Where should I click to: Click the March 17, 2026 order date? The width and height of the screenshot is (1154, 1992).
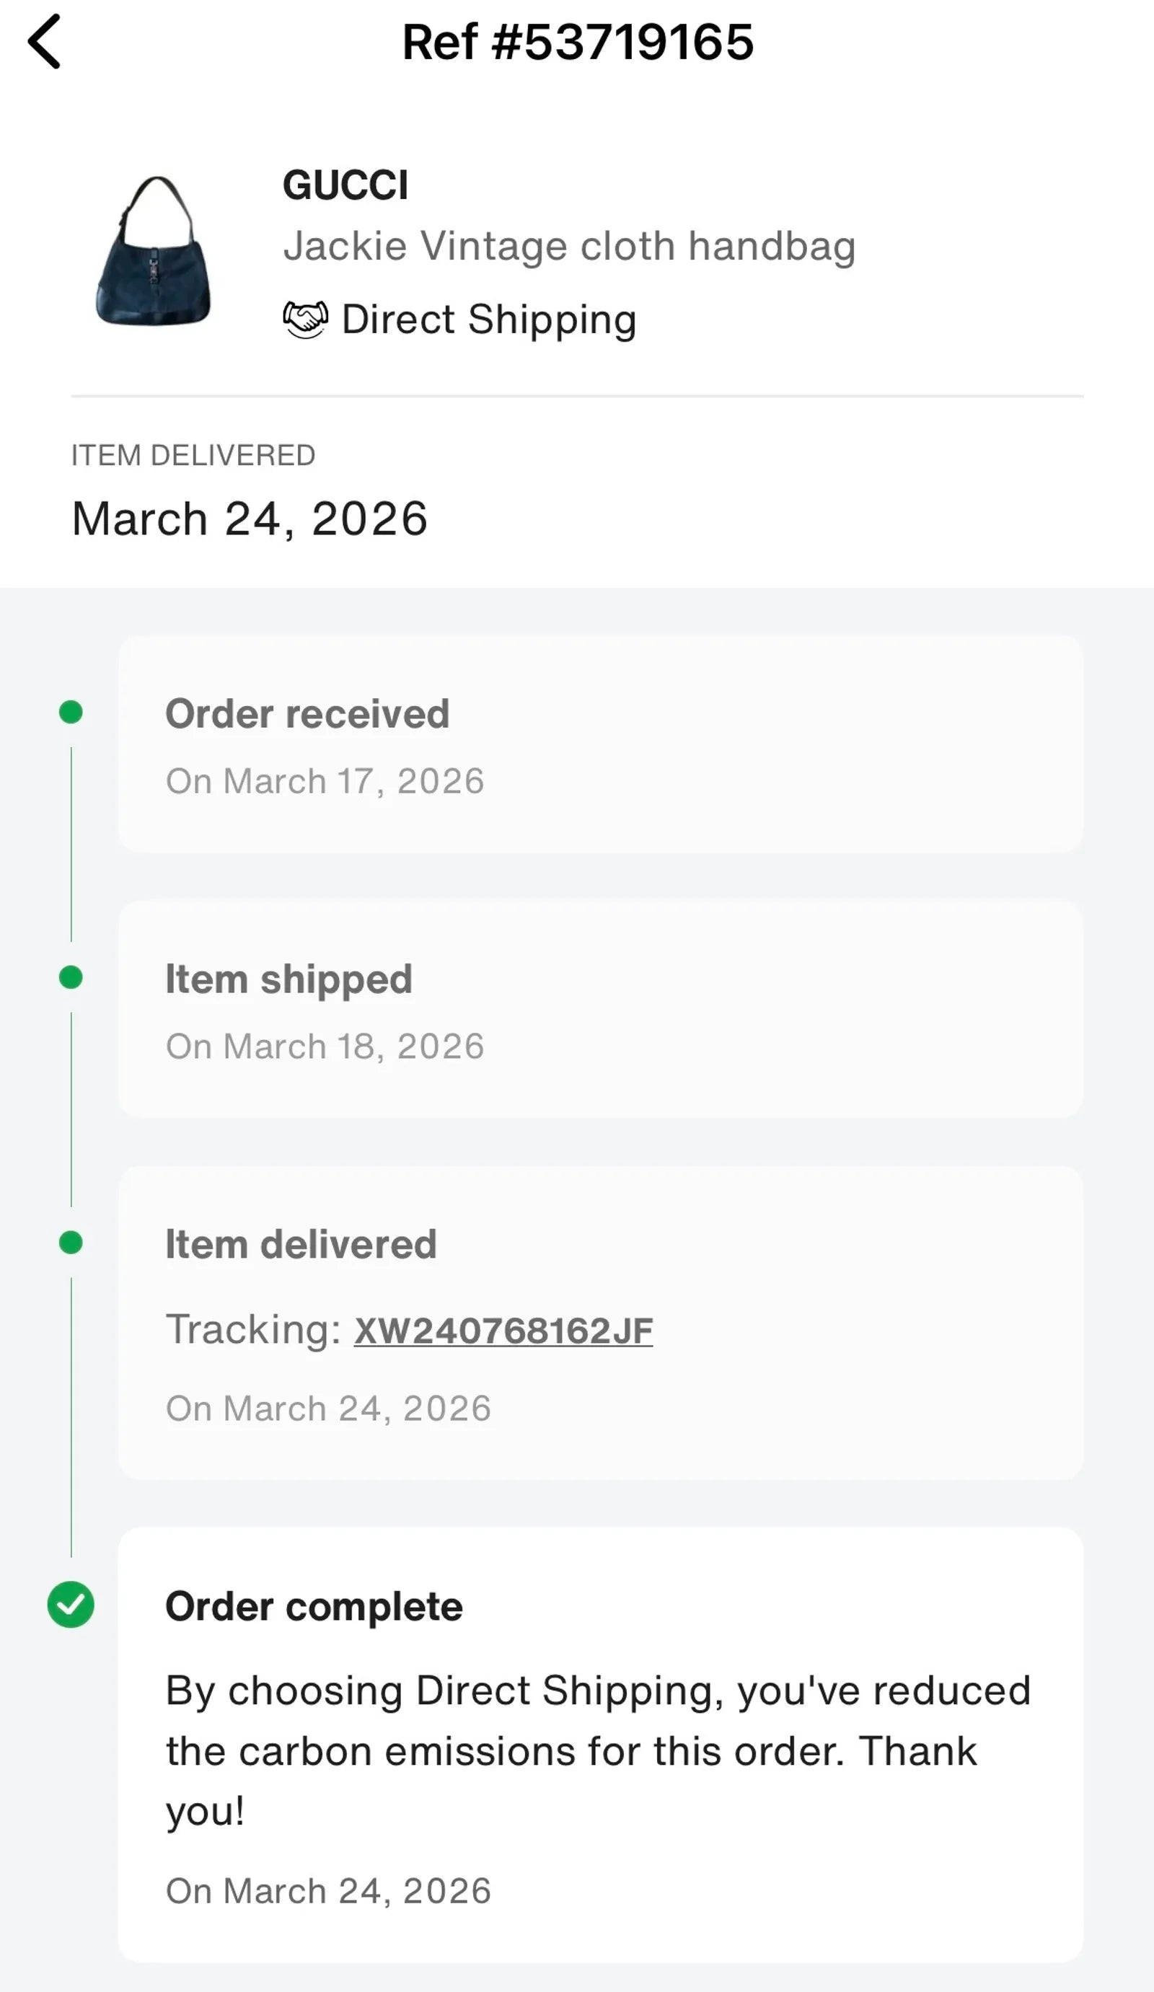325,781
